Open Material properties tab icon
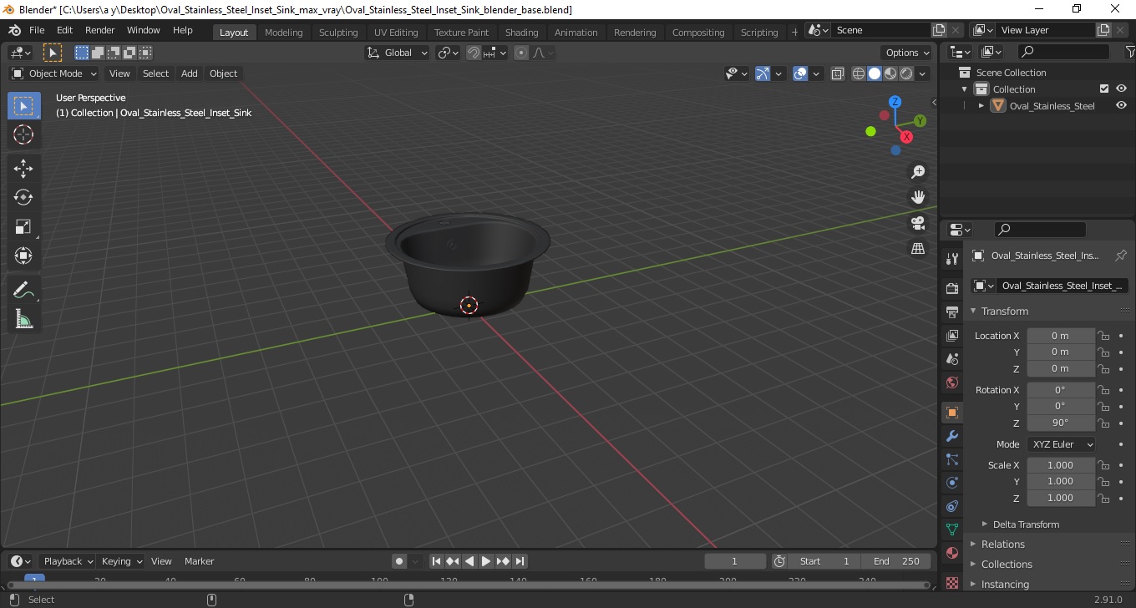The width and height of the screenshot is (1136, 608). pyautogui.click(x=951, y=553)
